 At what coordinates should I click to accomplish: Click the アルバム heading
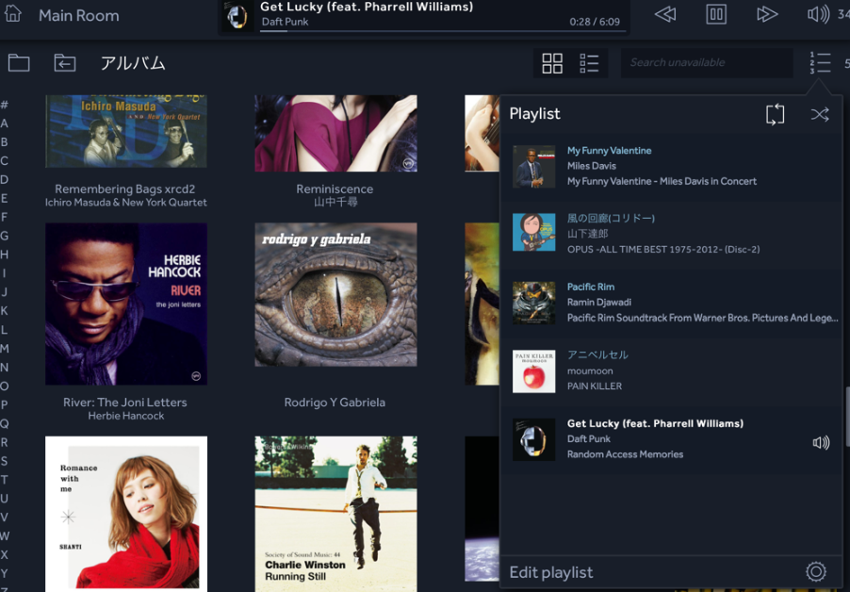[x=133, y=63]
